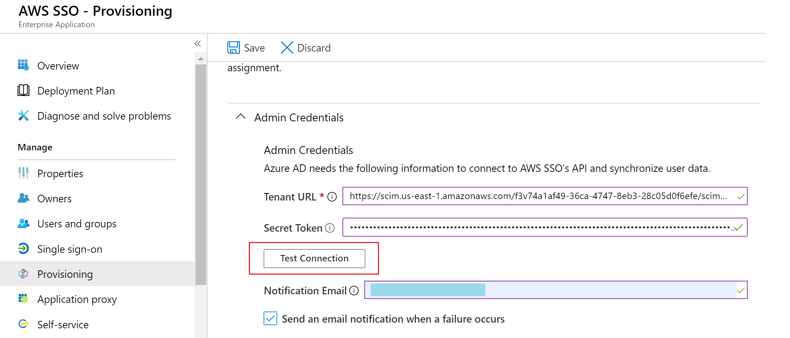Click the Single sign-on arrow icon

[23, 248]
